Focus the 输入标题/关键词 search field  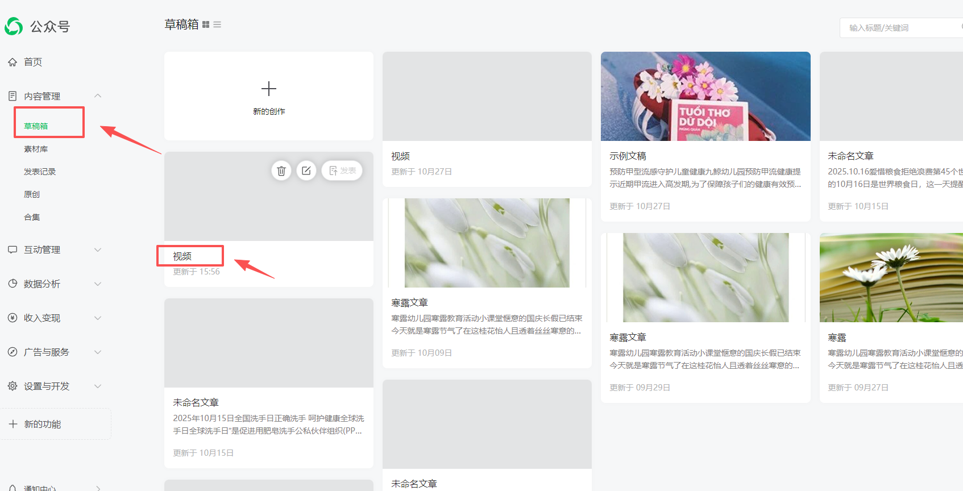click(x=902, y=28)
